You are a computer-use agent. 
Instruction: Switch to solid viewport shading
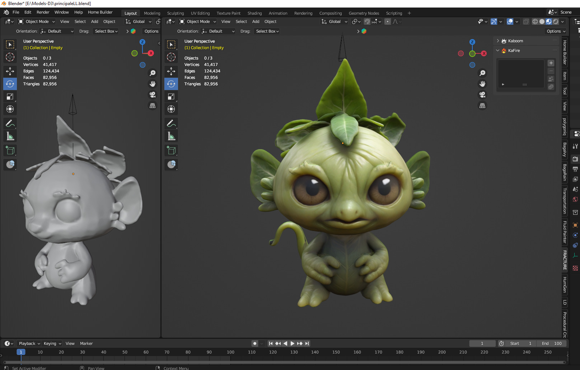point(542,22)
